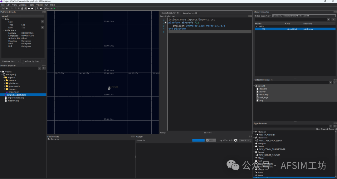The width and height of the screenshot is (337, 179).
Task: Select Mover type in Type Browser
Action: [261, 158]
